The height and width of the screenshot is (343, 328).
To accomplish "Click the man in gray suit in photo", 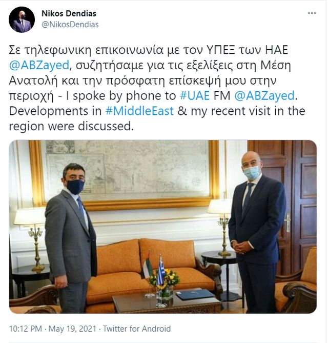I will click(x=70, y=238).
